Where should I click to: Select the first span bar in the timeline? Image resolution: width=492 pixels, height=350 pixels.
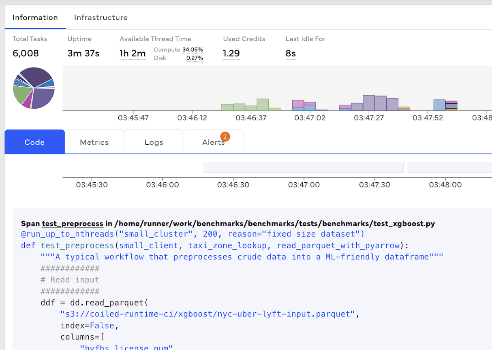[304, 168]
